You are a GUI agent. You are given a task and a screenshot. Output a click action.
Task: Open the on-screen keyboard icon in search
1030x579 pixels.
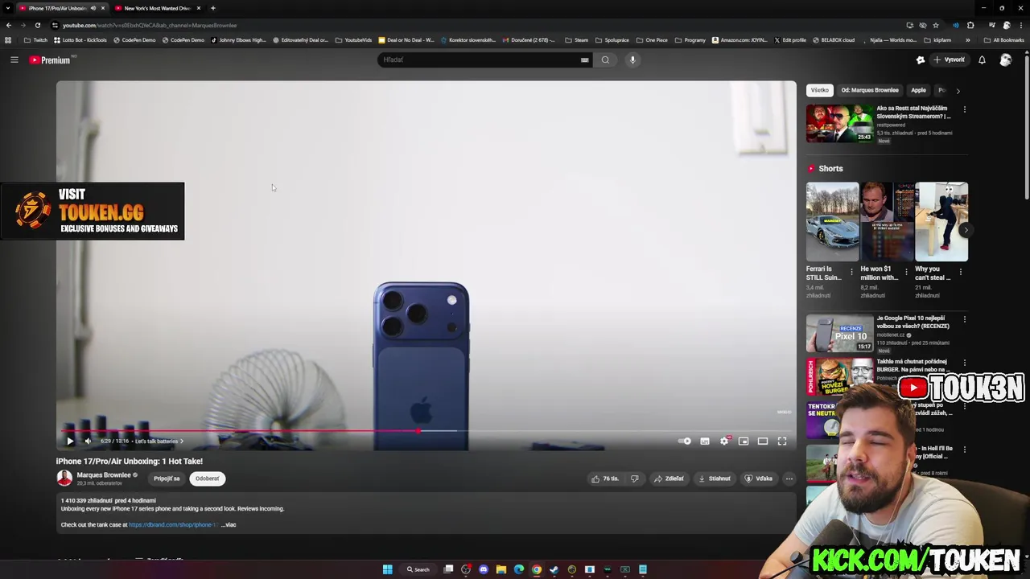(x=585, y=60)
